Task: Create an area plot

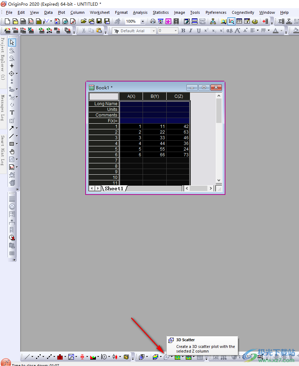Action: (93, 357)
